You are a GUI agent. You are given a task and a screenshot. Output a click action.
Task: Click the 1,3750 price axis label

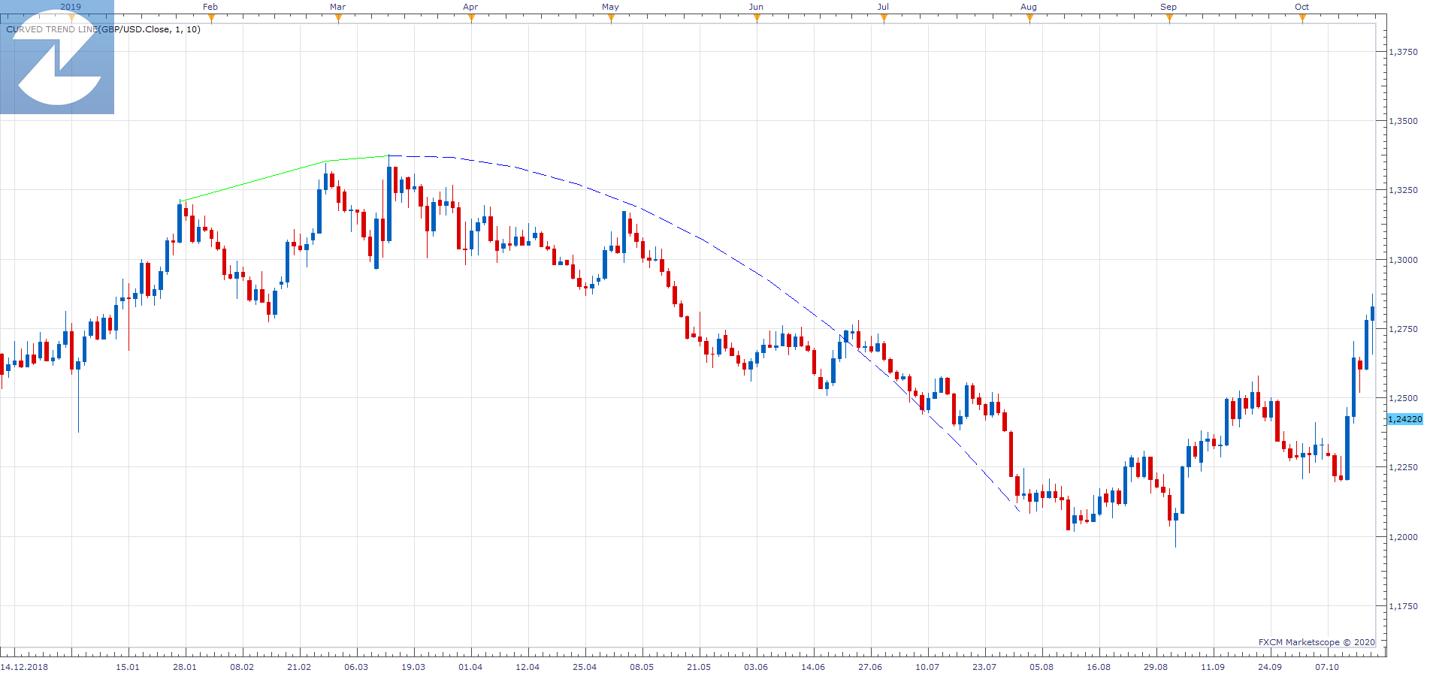(x=1403, y=52)
